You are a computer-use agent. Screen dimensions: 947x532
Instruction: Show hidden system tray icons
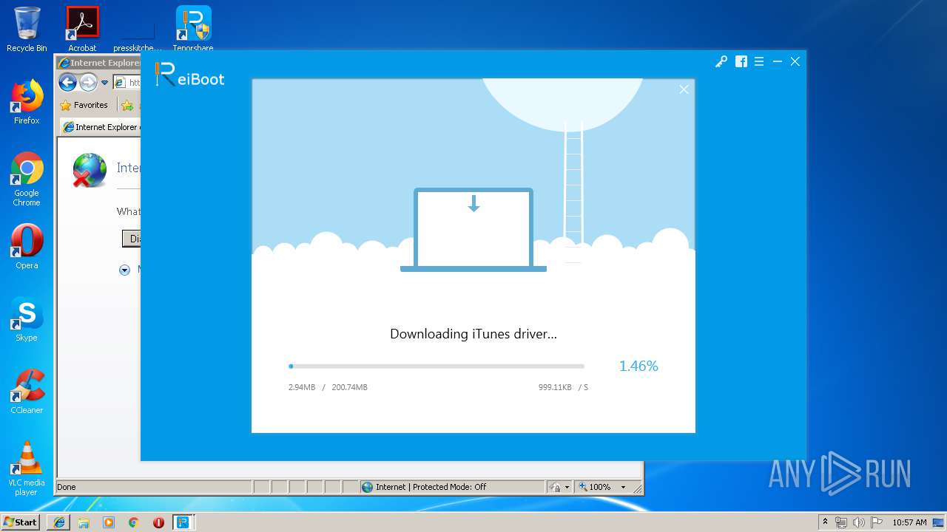pos(825,522)
